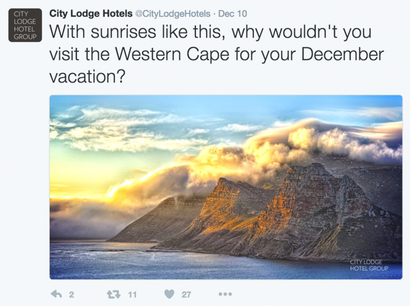Click the like count number 27

[x=187, y=294]
